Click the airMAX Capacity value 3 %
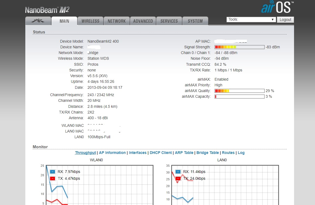Screen dimensions: 315x205 pyautogui.click(x=269, y=97)
